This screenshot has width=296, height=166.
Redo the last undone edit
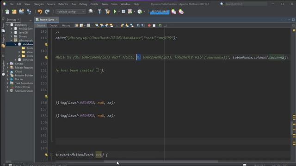(x=47, y=12)
